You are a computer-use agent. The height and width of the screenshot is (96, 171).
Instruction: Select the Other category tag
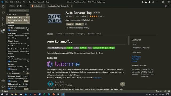134,44
